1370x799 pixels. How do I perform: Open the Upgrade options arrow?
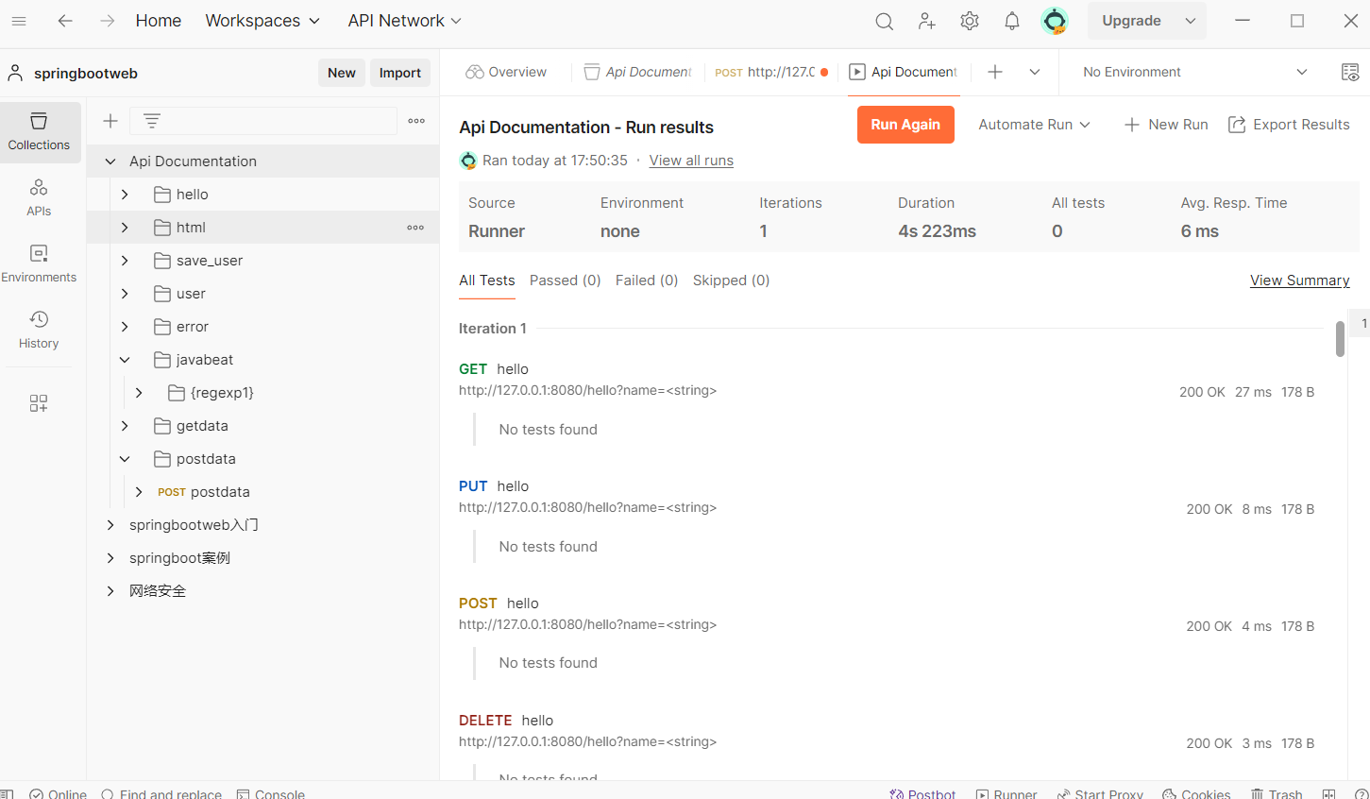pos(1191,21)
